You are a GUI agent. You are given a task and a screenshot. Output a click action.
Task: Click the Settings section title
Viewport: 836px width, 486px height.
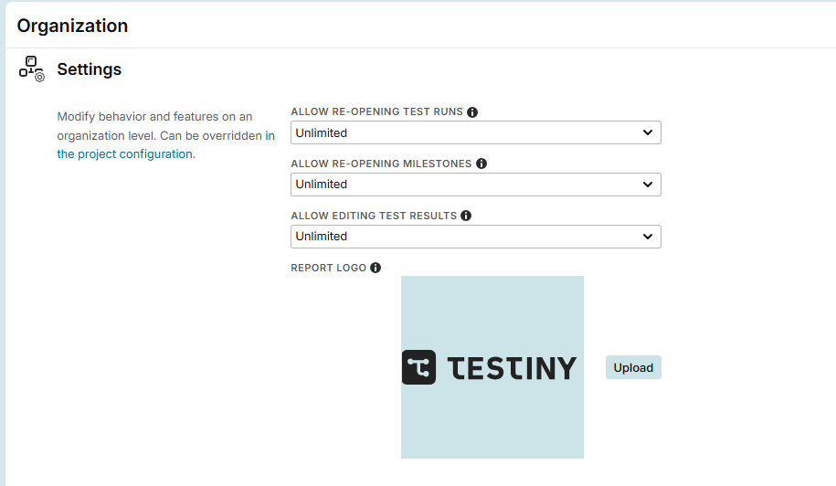tap(89, 69)
